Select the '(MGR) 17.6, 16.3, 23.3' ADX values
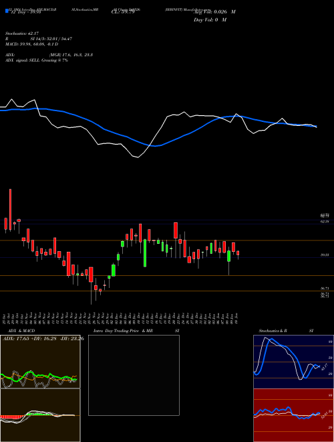 (71, 55)
